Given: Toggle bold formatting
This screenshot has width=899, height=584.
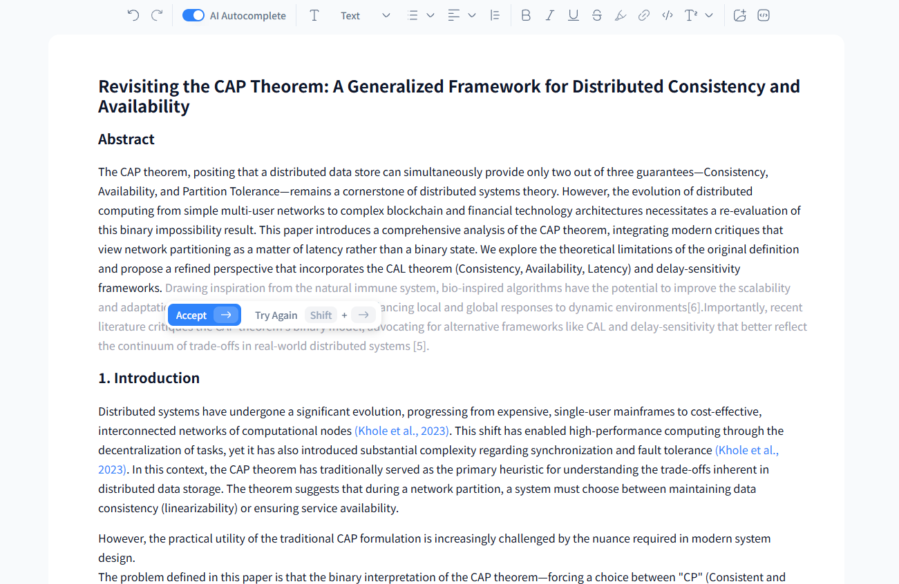Looking at the screenshot, I should (x=526, y=15).
